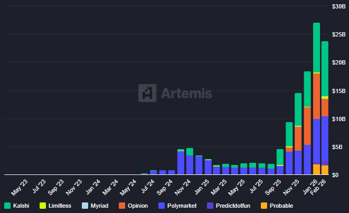Click the Nov '25 x-axis label
The width and height of the screenshot is (349, 213).
point(291,188)
